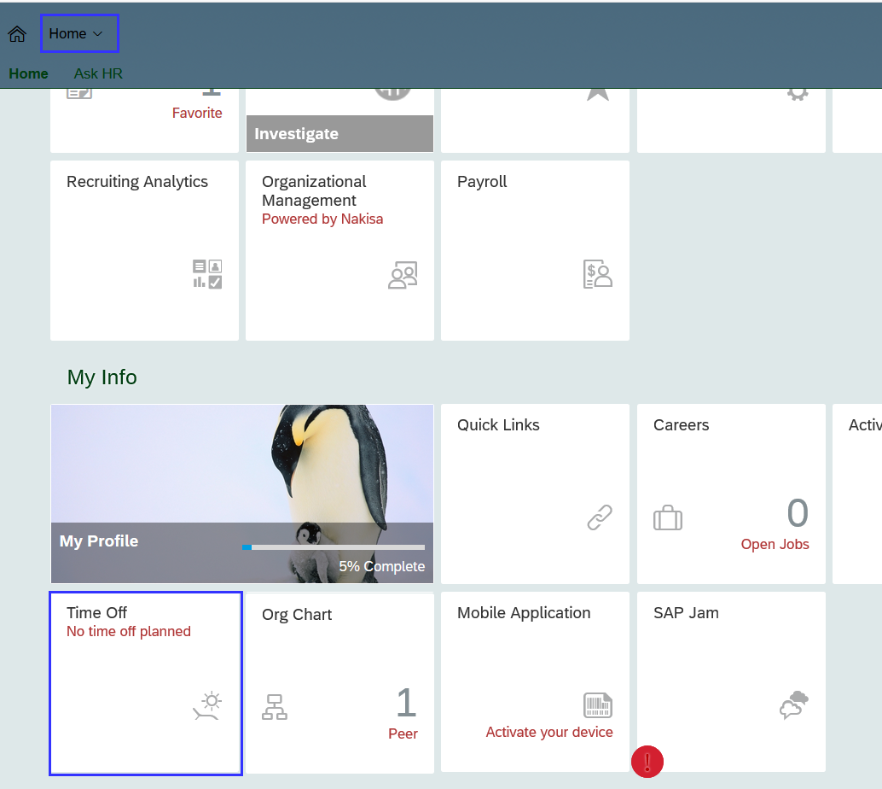Open the Org Chart tile title

(297, 615)
